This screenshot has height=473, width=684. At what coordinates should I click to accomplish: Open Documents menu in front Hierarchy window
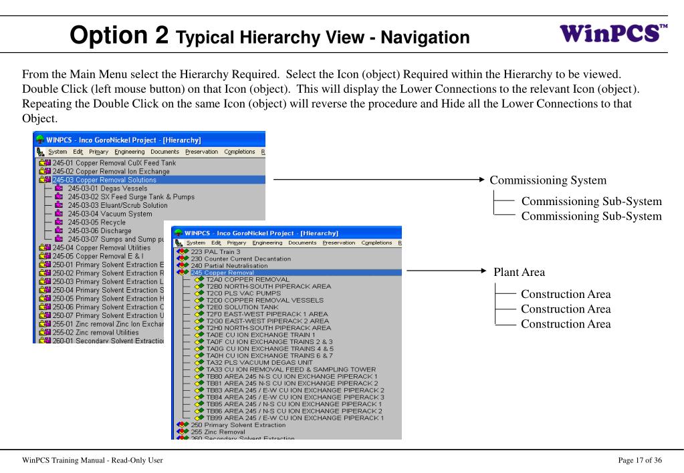pos(302,243)
